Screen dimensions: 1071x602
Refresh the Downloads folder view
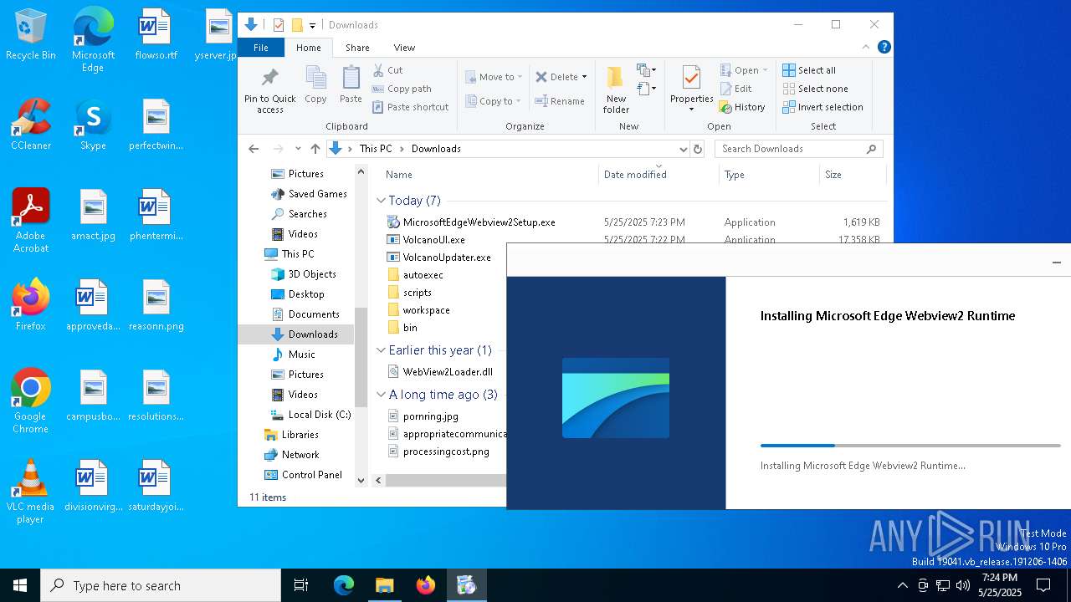pos(699,149)
